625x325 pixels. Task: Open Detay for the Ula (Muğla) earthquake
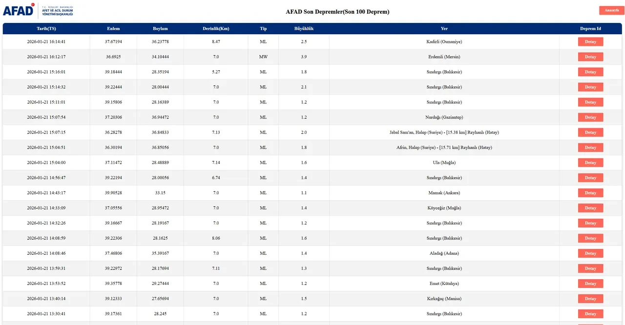tap(590, 162)
